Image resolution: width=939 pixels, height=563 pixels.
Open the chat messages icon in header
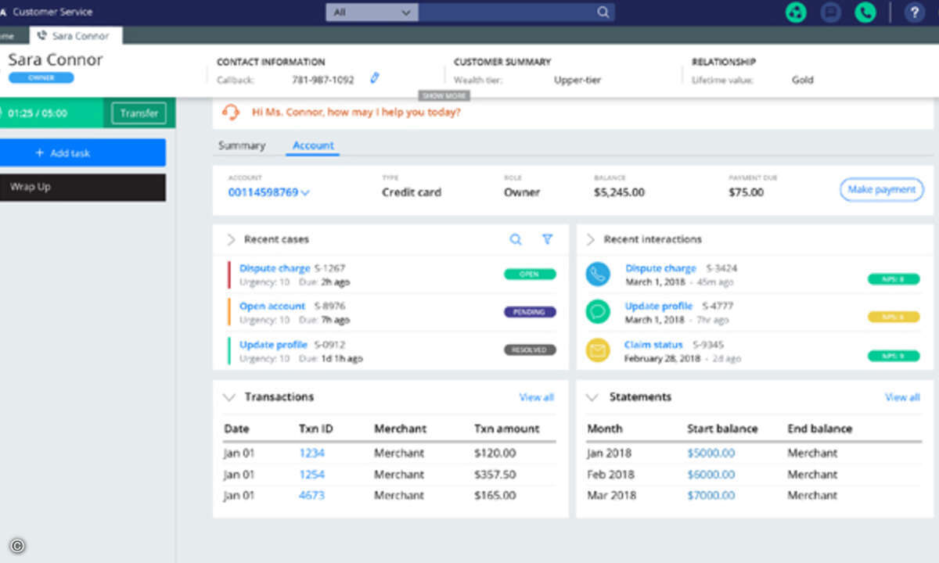[x=831, y=13]
